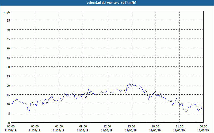Click the 12/08/19 date label
The width and height of the screenshot is (214, 133).
[x=203, y=130]
